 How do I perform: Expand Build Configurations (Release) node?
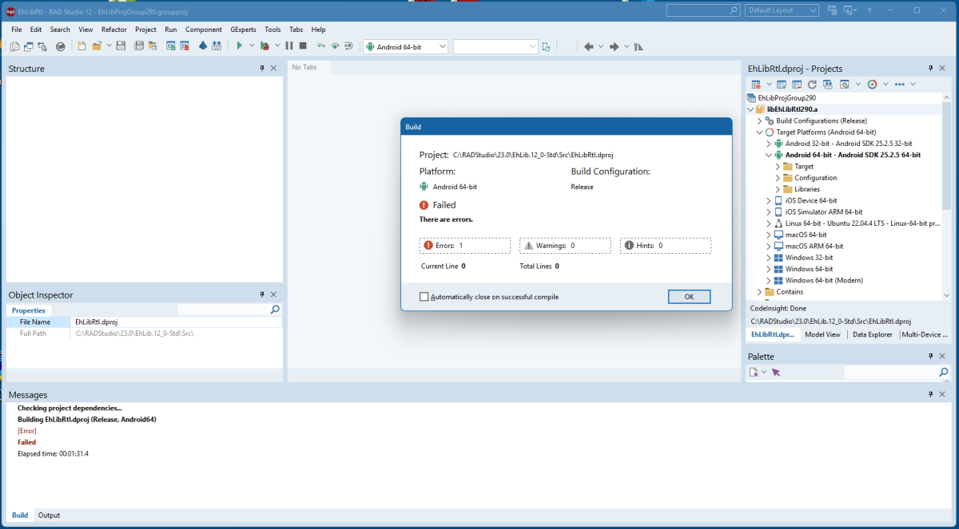click(760, 120)
